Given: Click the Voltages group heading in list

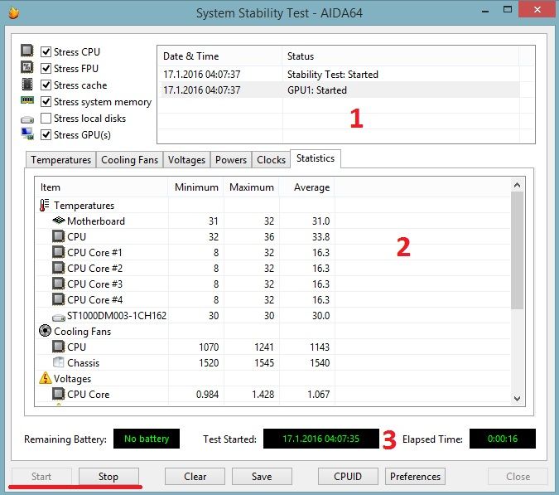Looking at the screenshot, I should pyautogui.click(x=72, y=378).
